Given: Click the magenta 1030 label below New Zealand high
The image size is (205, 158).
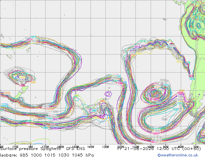Looking at the screenshot, I should click(x=22, y=85).
